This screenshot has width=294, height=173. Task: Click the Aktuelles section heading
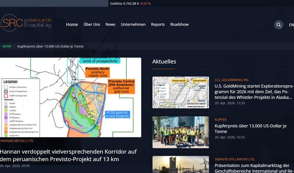[x=164, y=62]
